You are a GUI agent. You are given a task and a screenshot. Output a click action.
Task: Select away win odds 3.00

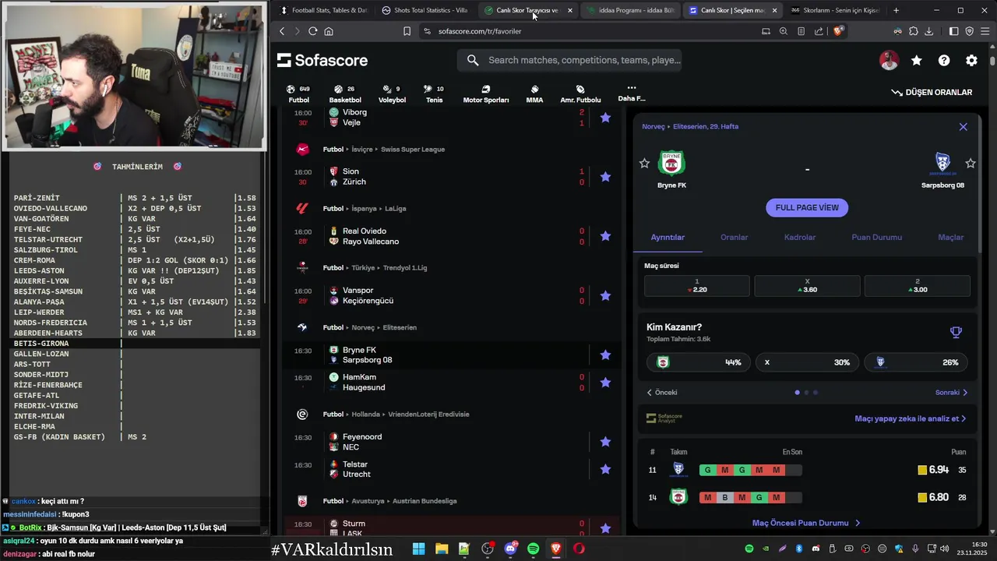[x=918, y=285]
